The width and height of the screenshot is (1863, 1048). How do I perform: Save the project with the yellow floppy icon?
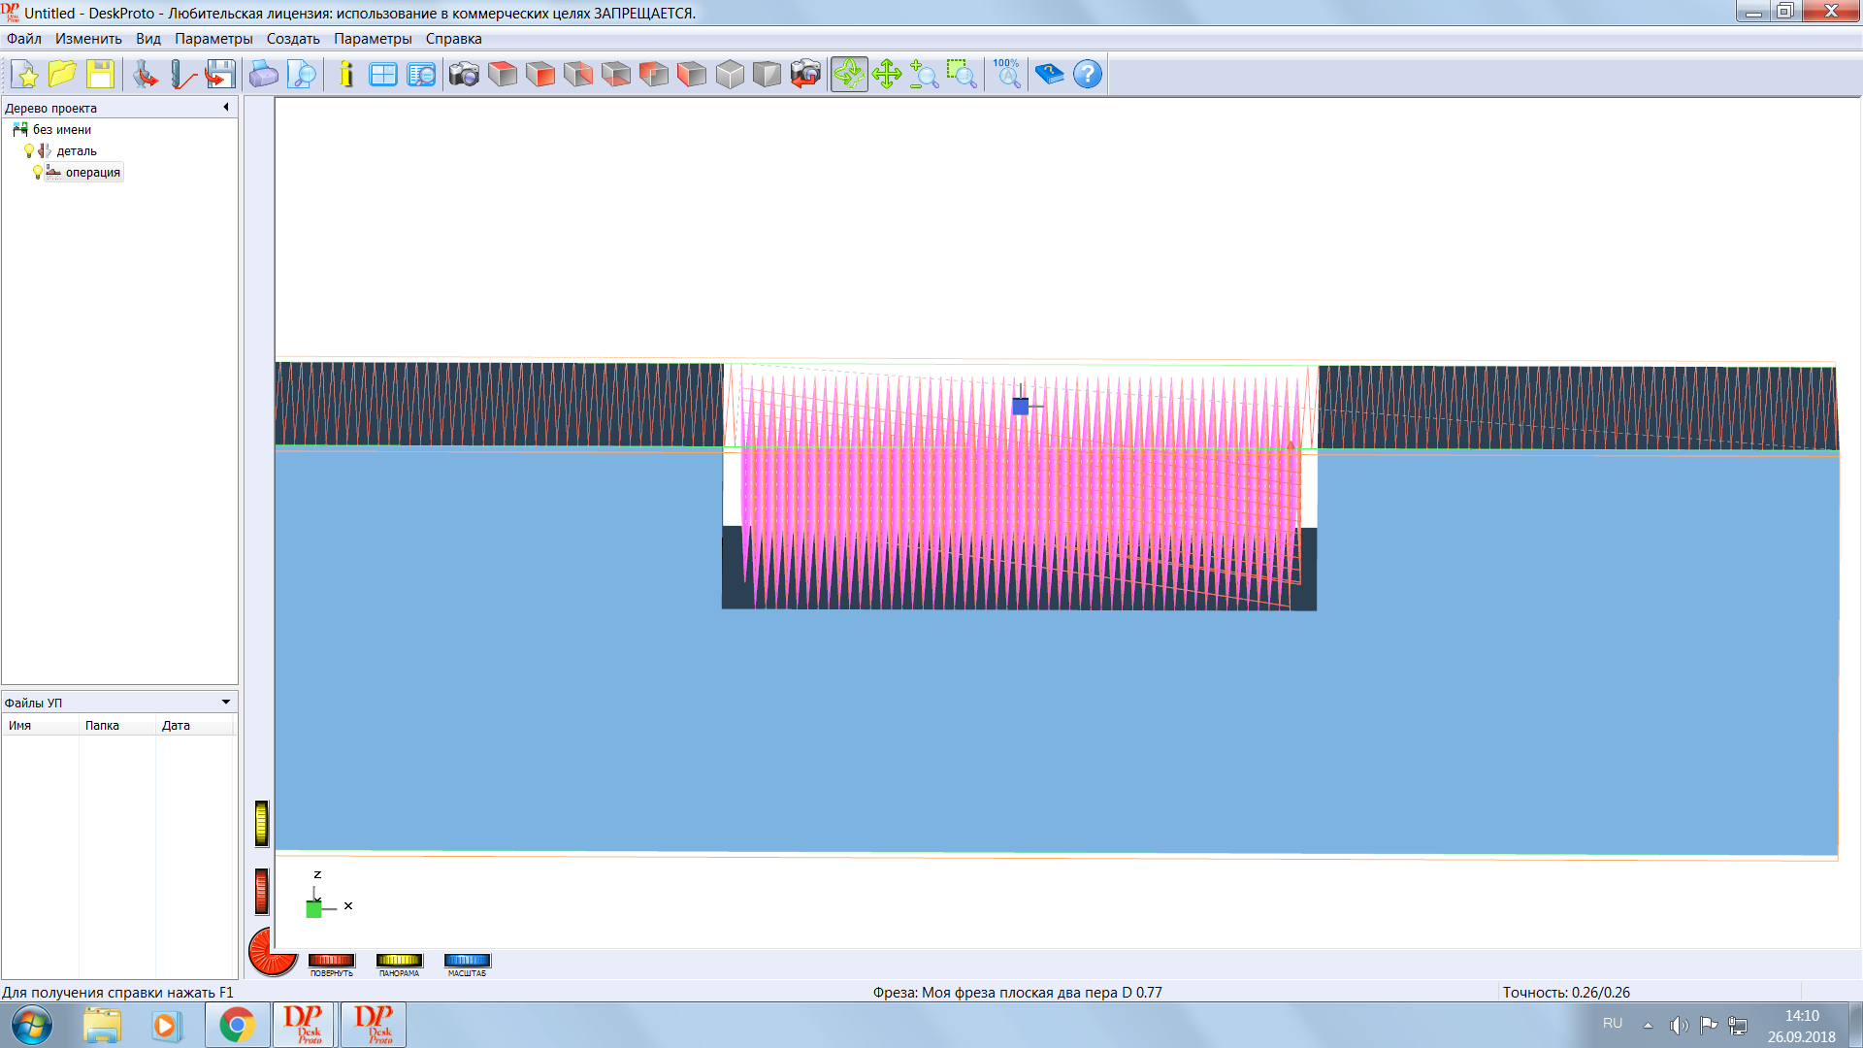tap(100, 75)
